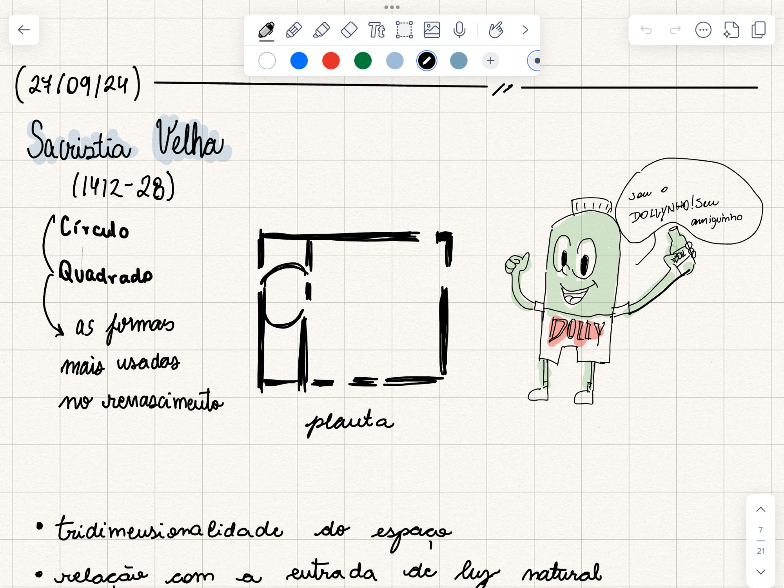Select the highlighter tool

[x=321, y=30]
